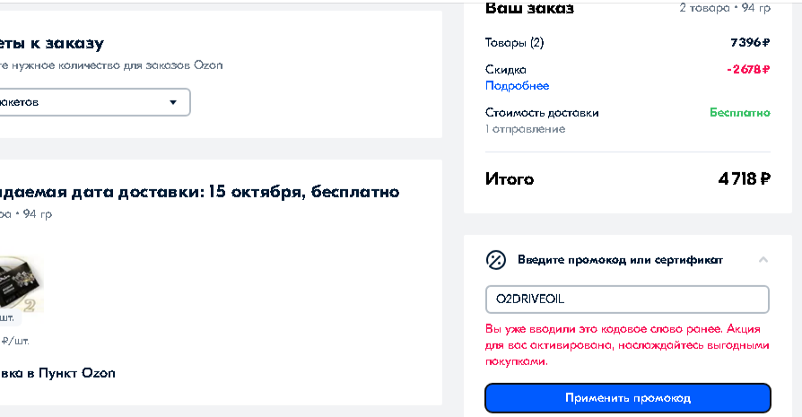Click the product thumbnail image
This screenshot has width=802, height=417.
tap(22, 284)
